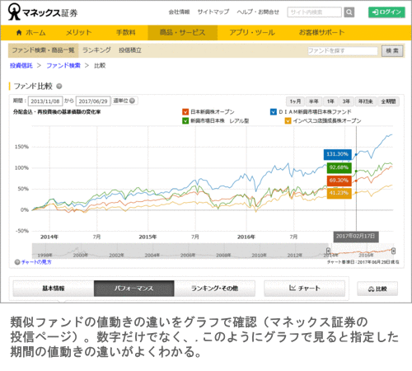Screen dimensions: 412x371
Task: Open the 商品・サービス menu
Action: point(182,33)
